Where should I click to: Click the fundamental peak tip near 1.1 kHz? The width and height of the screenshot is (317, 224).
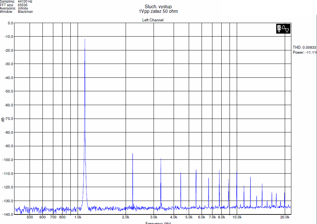[85, 39]
